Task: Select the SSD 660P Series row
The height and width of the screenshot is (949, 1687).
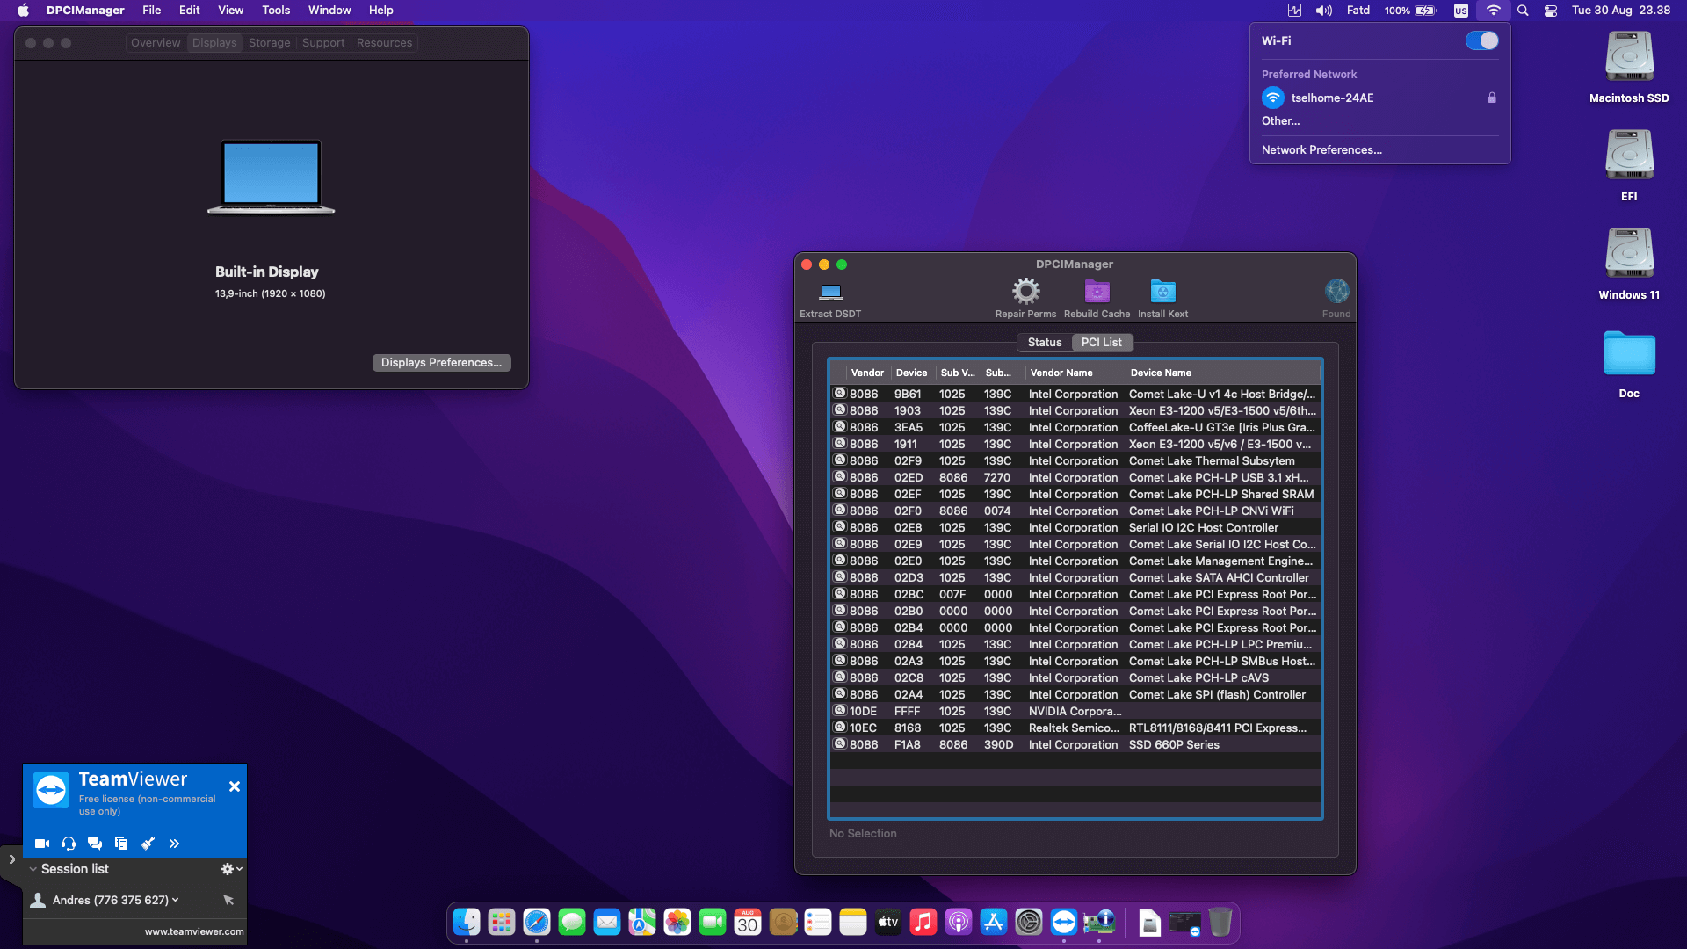Action: point(1054,744)
